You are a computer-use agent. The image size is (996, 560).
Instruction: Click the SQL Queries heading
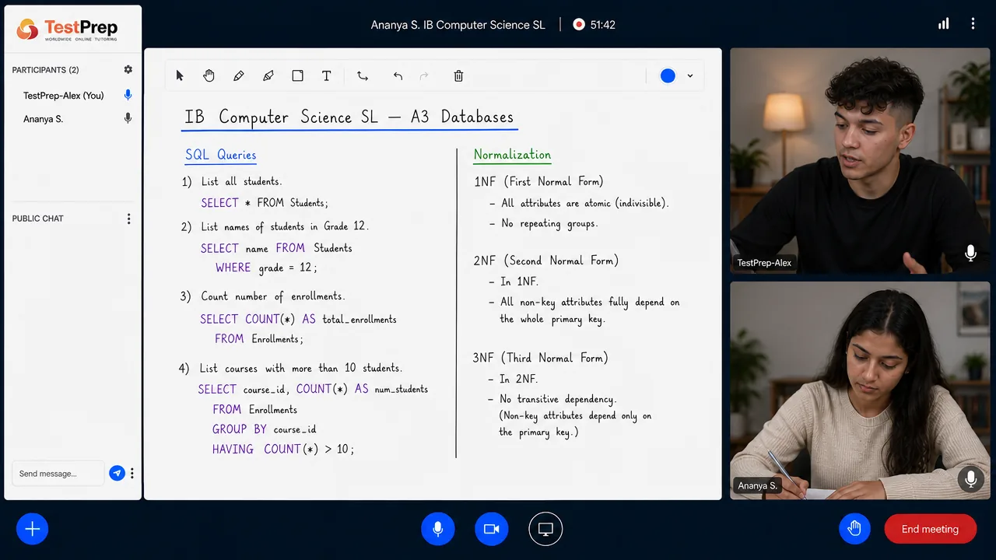tap(221, 155)
